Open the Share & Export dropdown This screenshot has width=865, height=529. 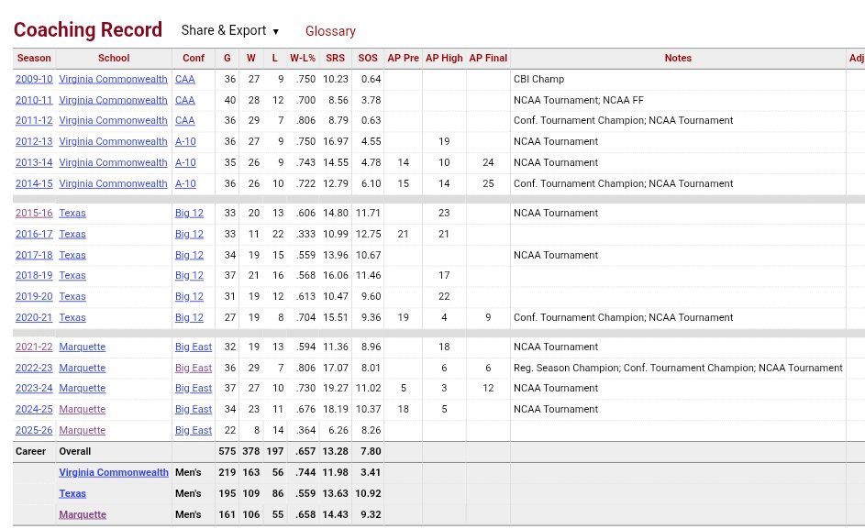230,31
